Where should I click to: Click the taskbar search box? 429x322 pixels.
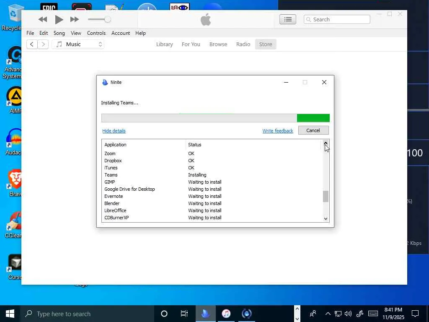[x=87, y=314]
